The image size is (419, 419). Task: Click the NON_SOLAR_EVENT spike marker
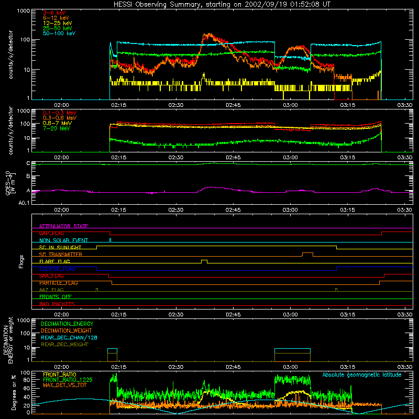click(x=111, y=240)
